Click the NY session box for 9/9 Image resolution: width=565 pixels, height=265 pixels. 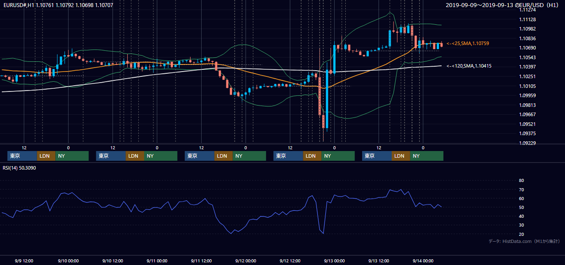coord(72,156)
